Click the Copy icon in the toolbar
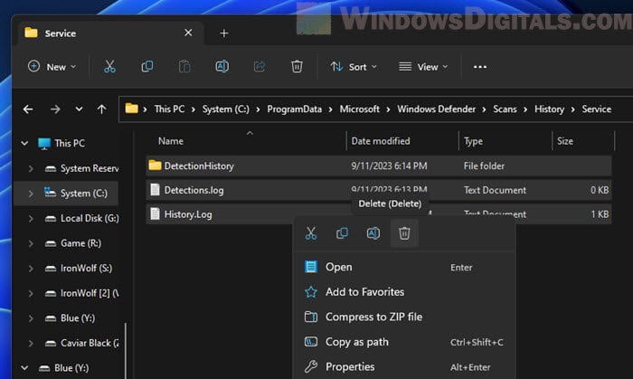 click(146, 67)
